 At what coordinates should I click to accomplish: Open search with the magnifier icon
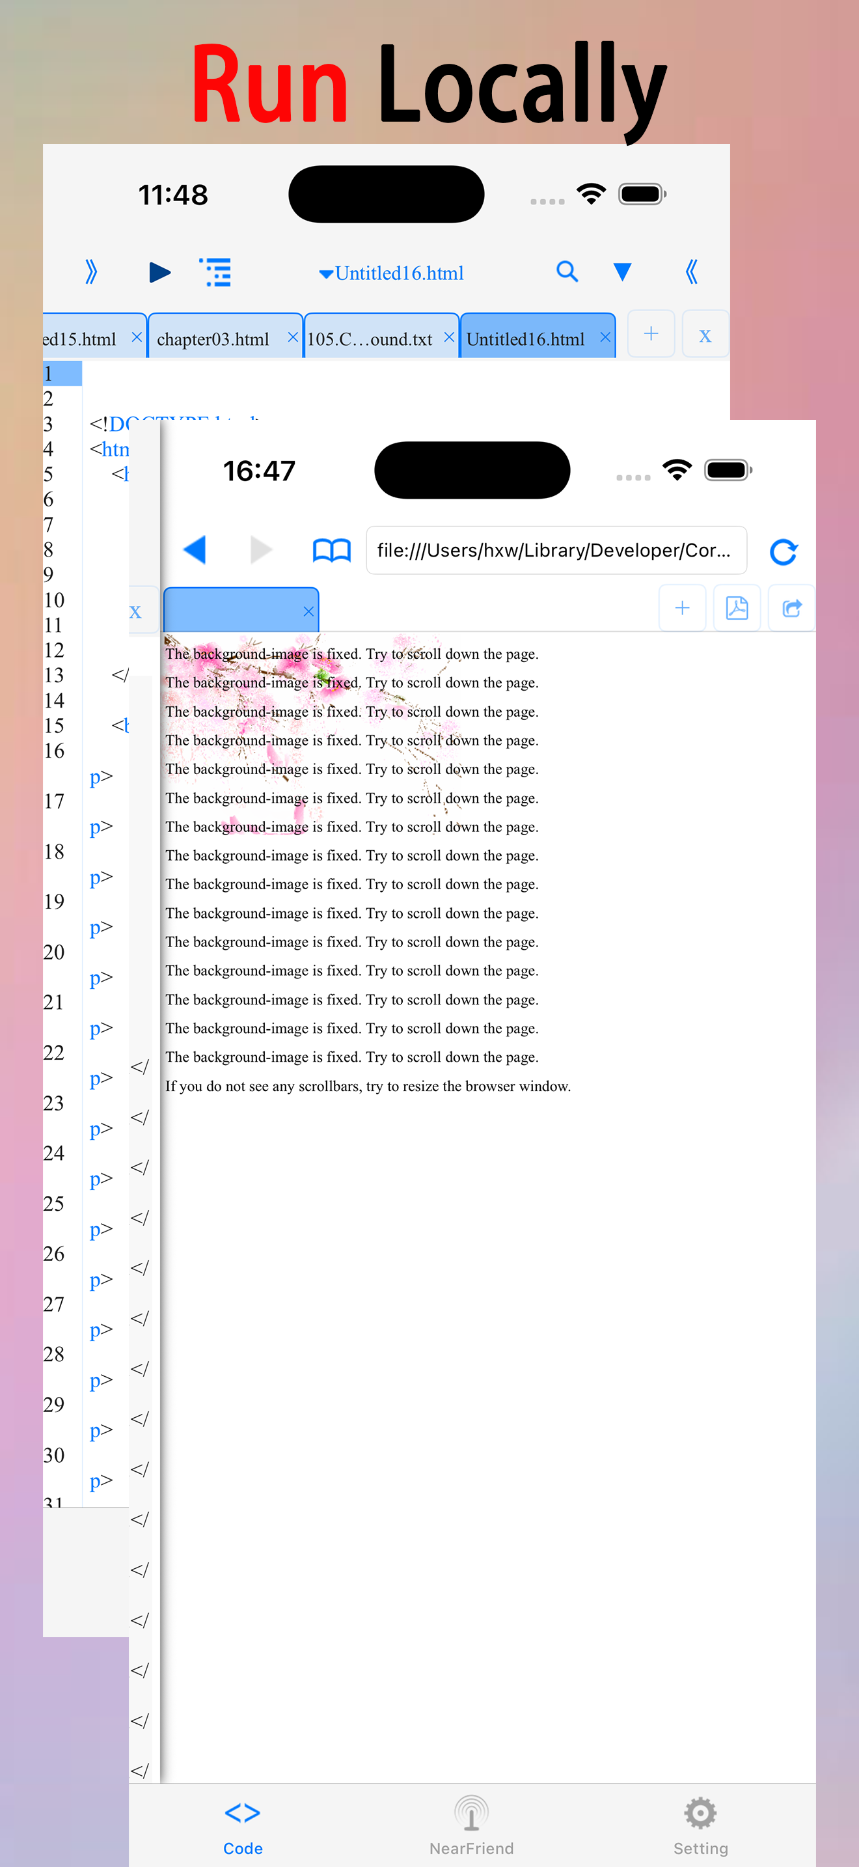coord(567,272)
